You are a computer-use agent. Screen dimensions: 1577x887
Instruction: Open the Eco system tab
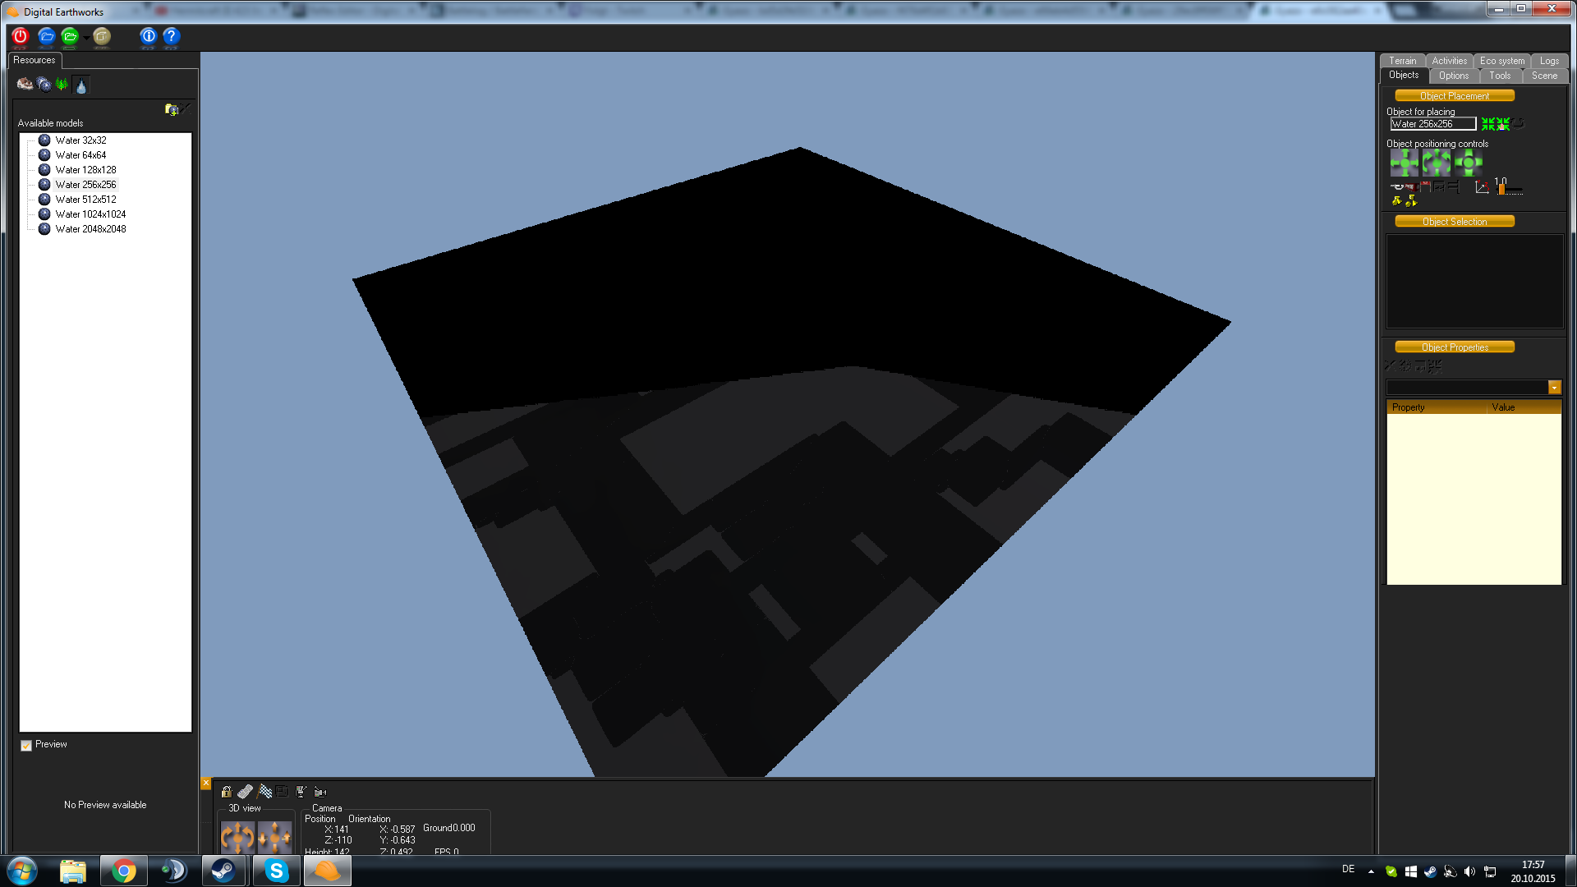[1501, 61]
